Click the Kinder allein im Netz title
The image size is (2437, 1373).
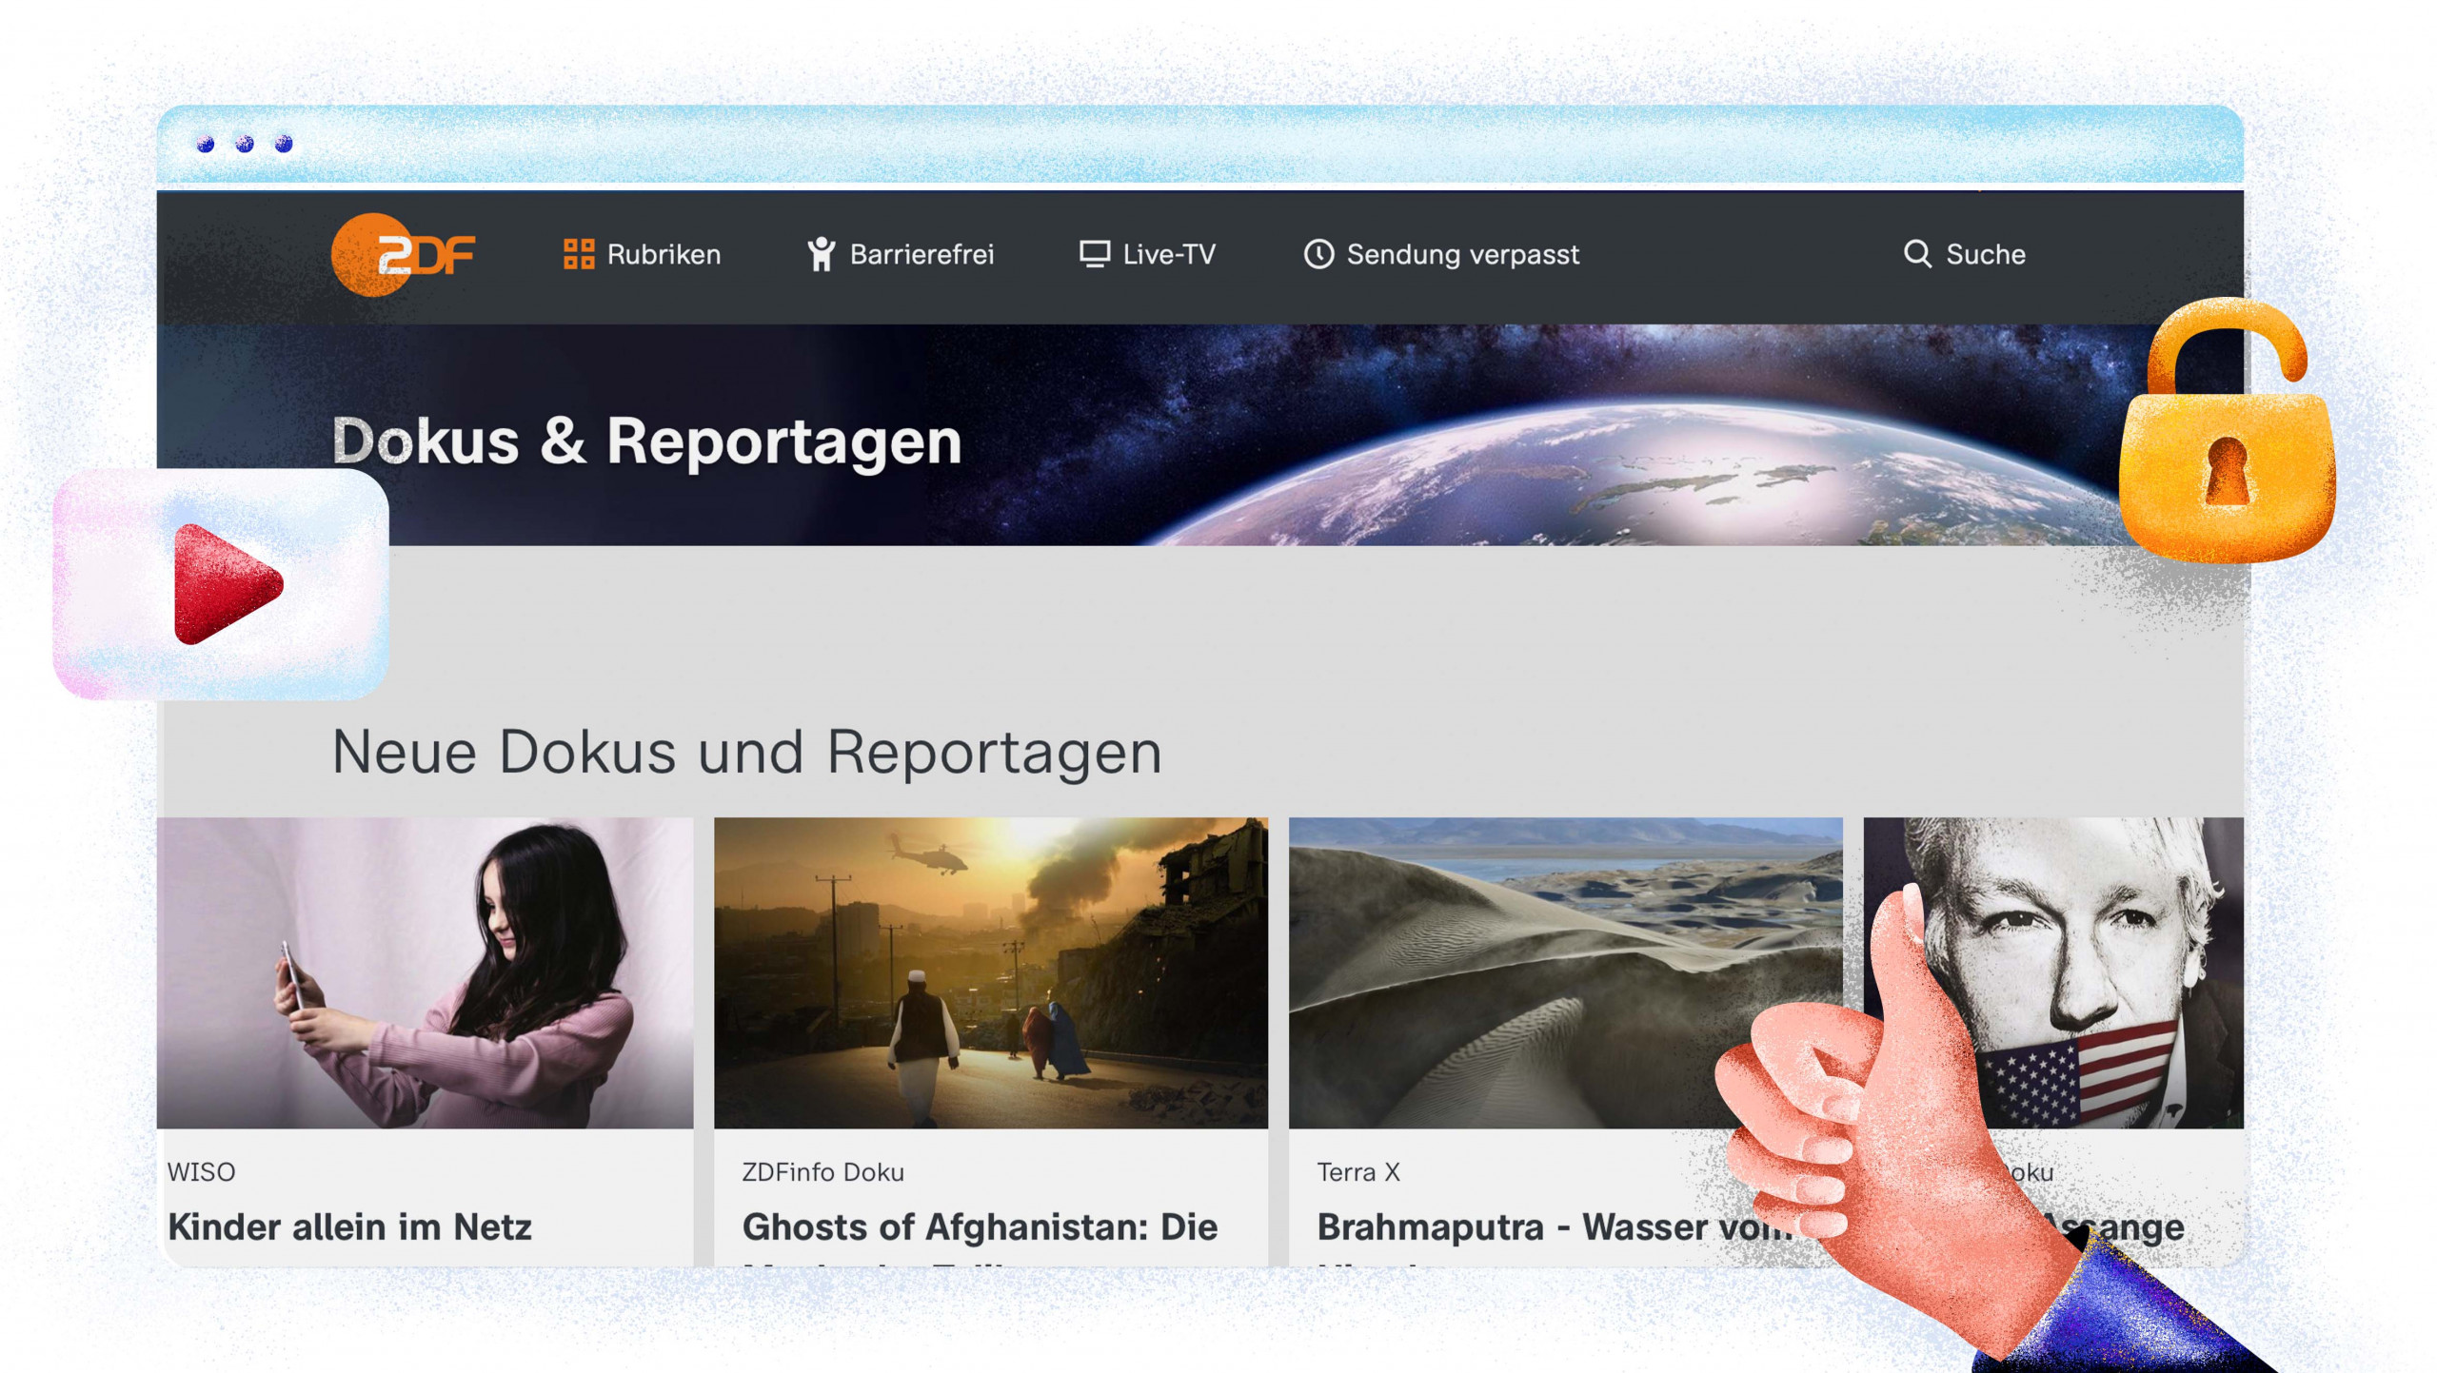[x=349, y=1226]
